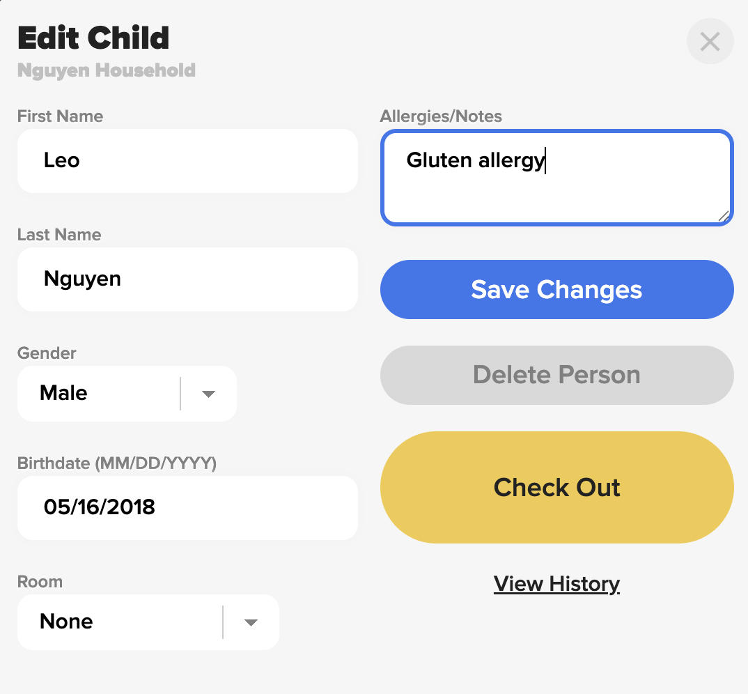This screenshot has width=748, height=694.
Task: Click the Allergies/Notes label
Action: tap(441, 116)
